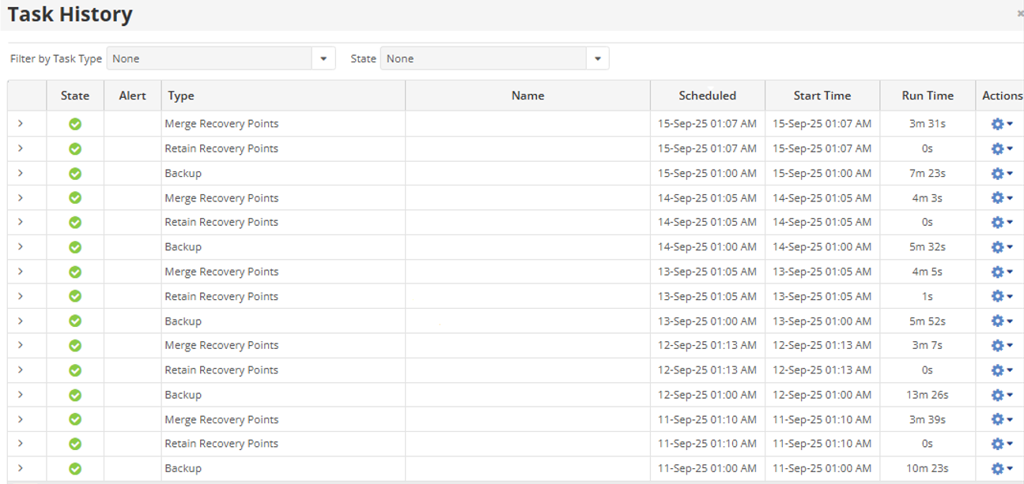The image size is (1024, 484).
Task: Expand the 12-Sep-25 Backup row details
Action: tap(21, 394)
